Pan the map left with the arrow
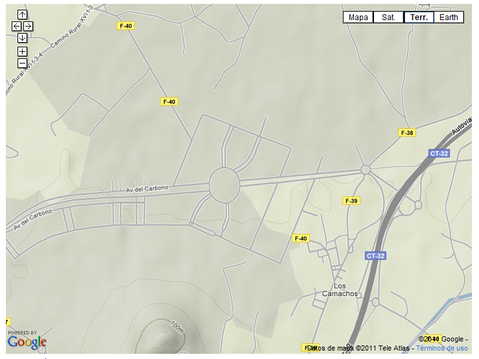 click(16, 27)
